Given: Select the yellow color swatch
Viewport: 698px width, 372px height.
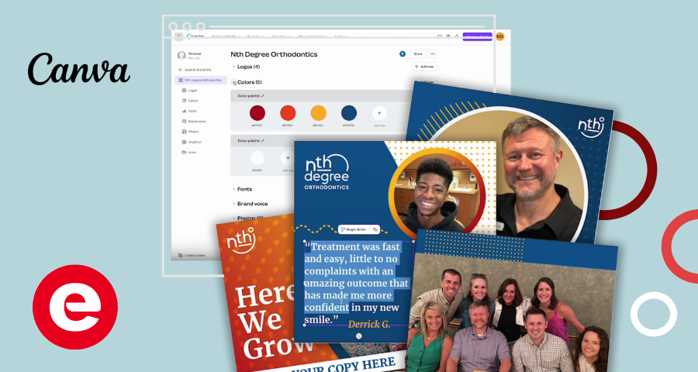Looking at the screenshot, I should 318,113.
